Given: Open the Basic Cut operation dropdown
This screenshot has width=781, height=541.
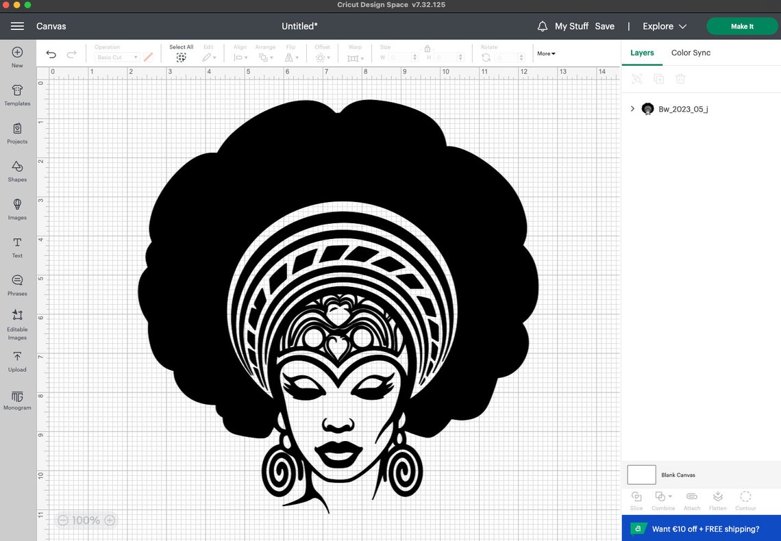Looking at the screenshot, I should coord(116,57).
